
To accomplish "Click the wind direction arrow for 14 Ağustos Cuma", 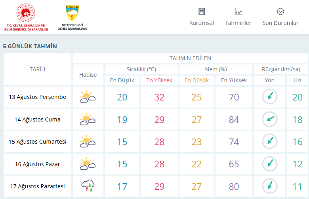I will tap(270, 119).
